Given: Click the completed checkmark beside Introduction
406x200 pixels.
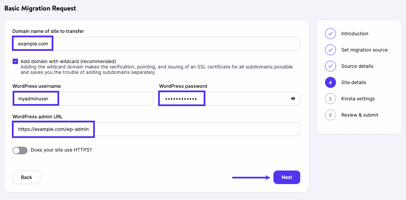Looking at the screenshot, I should point(330,34).
